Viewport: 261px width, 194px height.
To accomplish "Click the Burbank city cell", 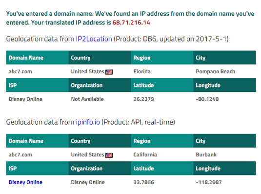I will 206,155.
